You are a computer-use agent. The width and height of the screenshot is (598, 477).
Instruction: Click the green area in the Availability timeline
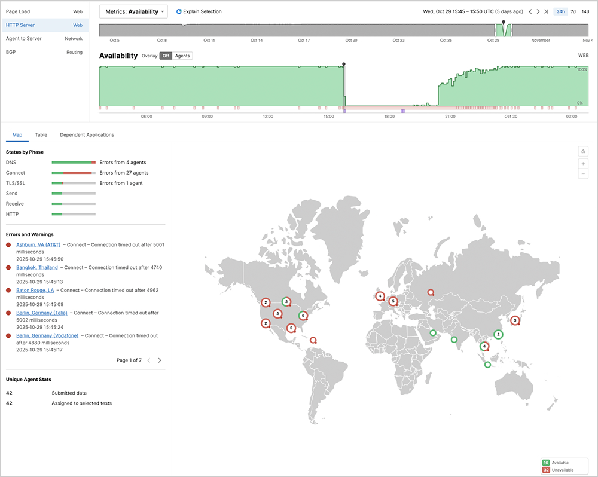(x=209, y=84)
